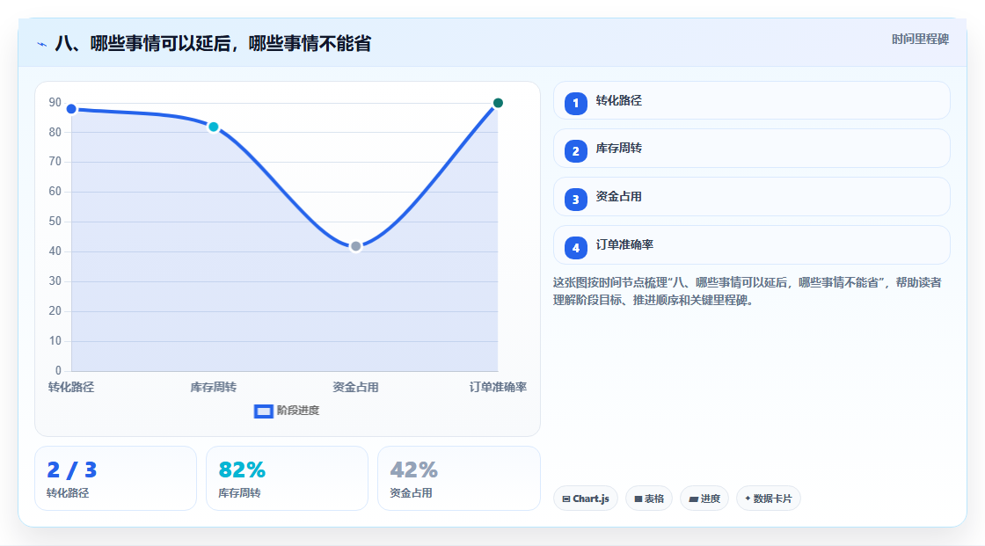The height and width of the screenshot is (546, 985).
Task: Click the 82% 库存周转 stat card
Action: click(x=287, y=479)
